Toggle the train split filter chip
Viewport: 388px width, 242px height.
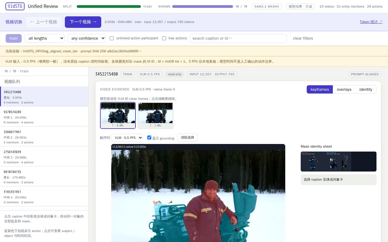click(x=14, y=38)
